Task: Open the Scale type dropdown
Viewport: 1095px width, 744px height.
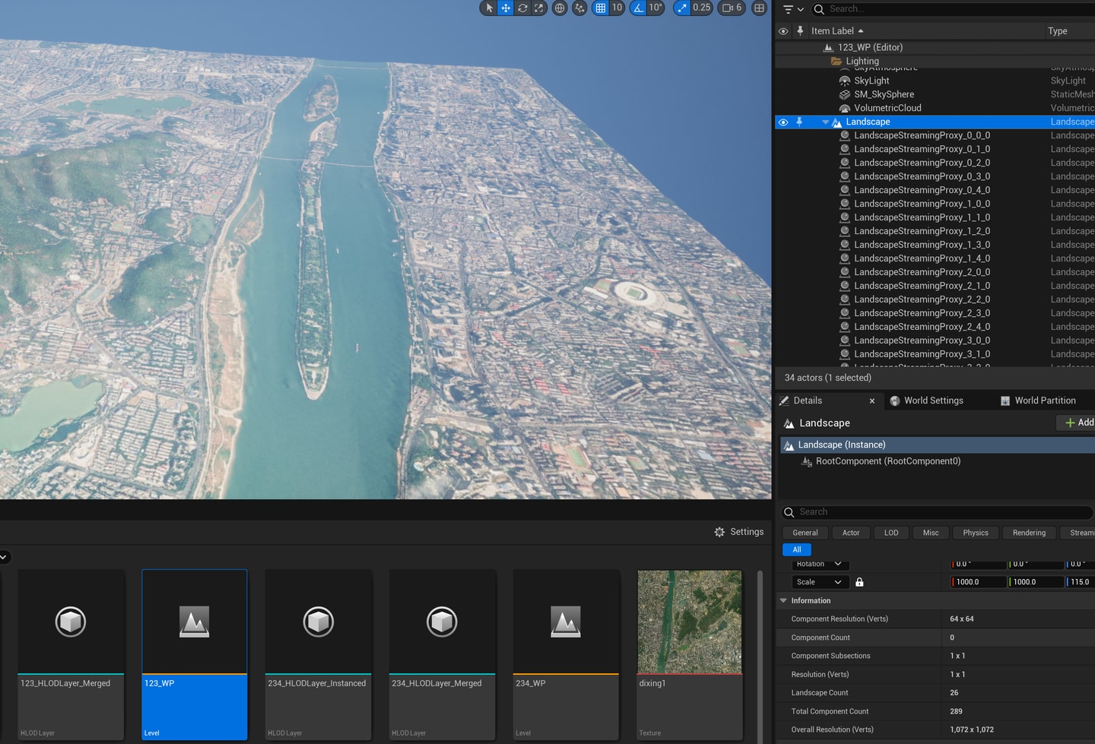Action: 819,582
